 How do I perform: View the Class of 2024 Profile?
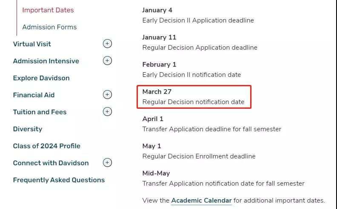(x=46, y=146)
